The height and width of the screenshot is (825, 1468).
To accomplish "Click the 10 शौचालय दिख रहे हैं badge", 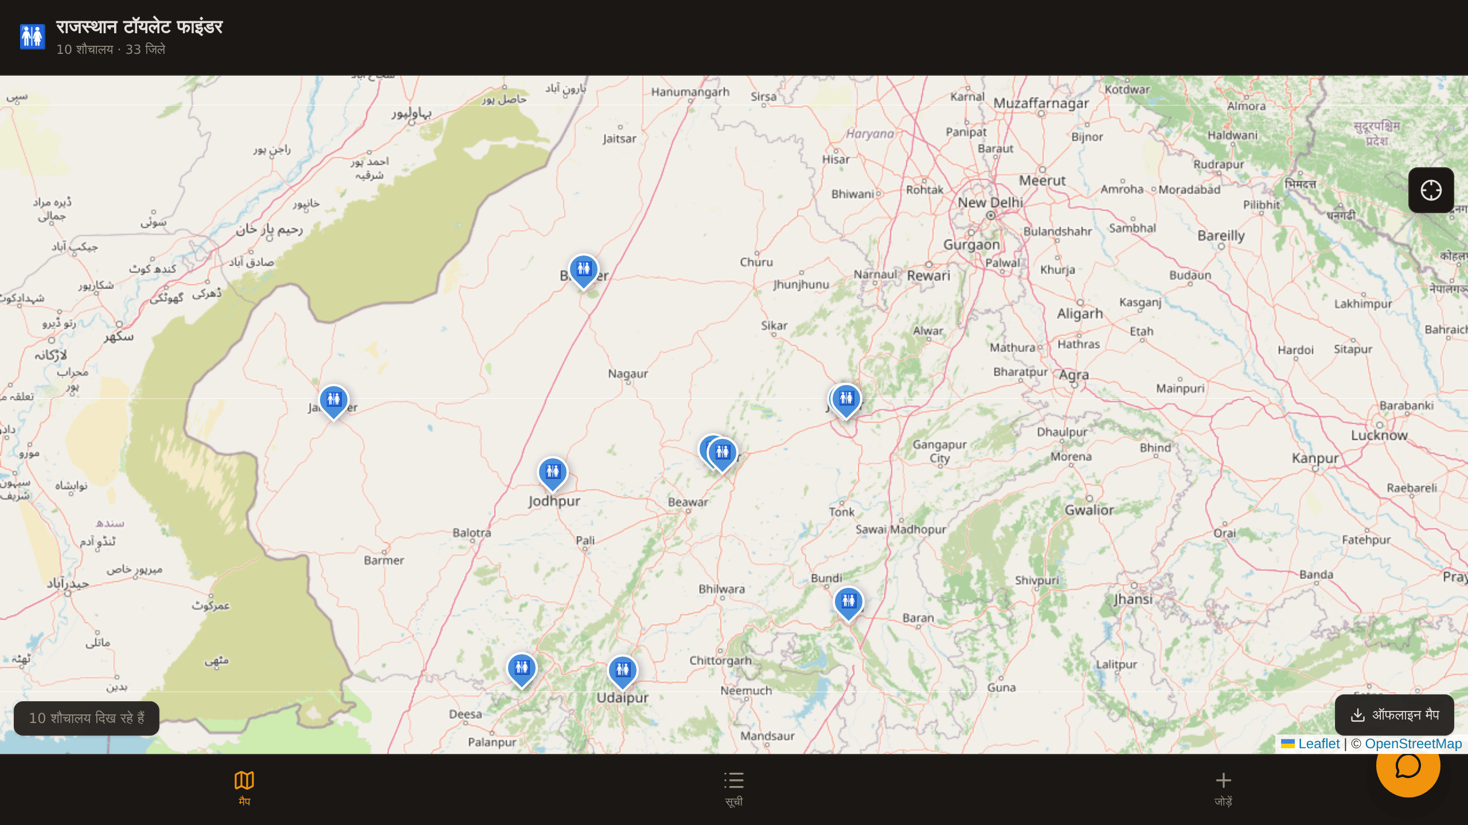I will pyautogui.click(x=87, y=718).
